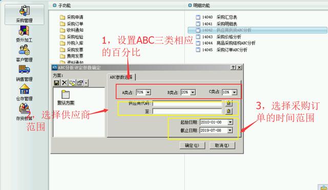Expand the A类占 percentage dropdown
Viewport: 328px width, 190px height.
point(148,92)
